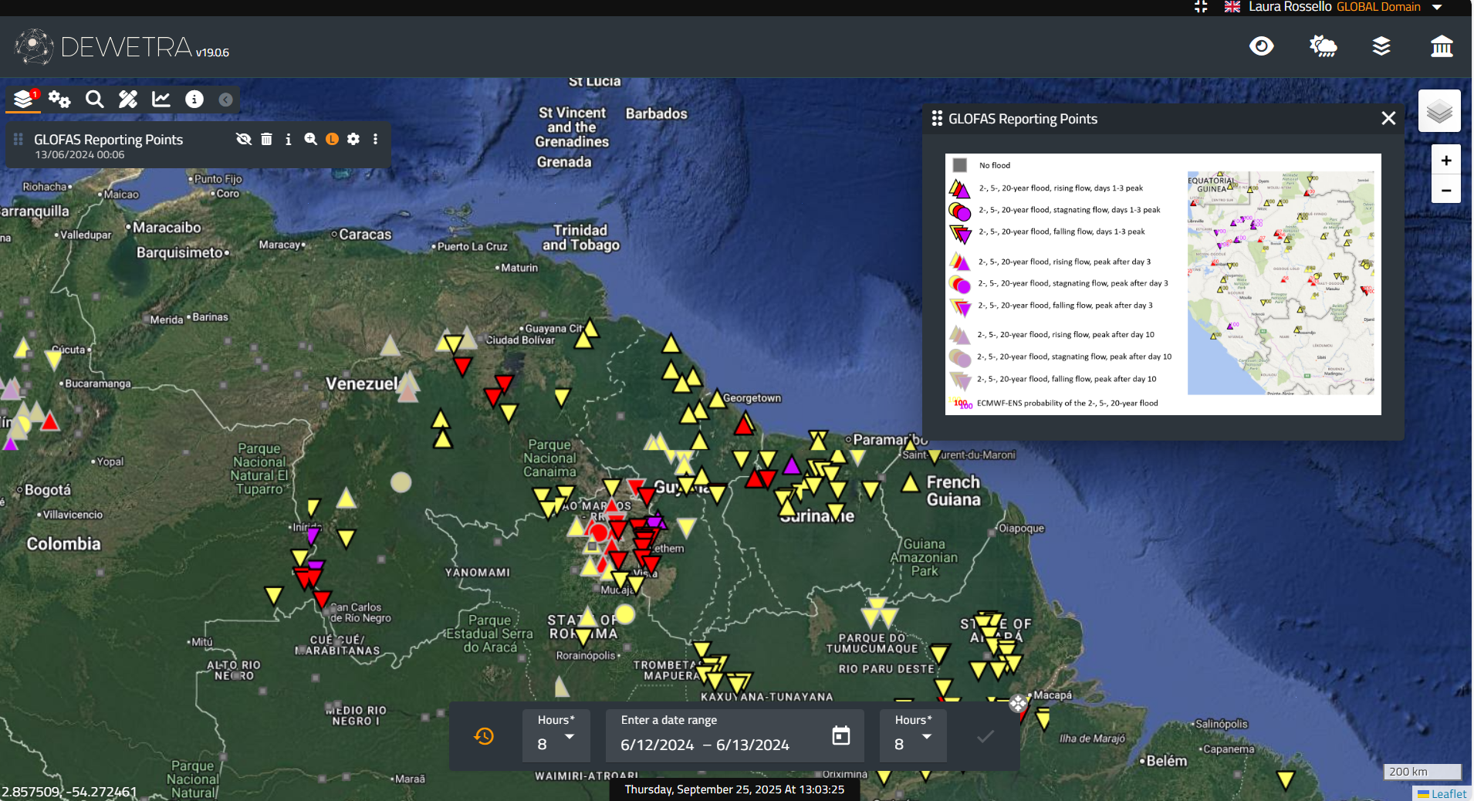Exit fullscreen mode using top bar icon
The image size is (1474, 801).
click(x=1201, y=7)
